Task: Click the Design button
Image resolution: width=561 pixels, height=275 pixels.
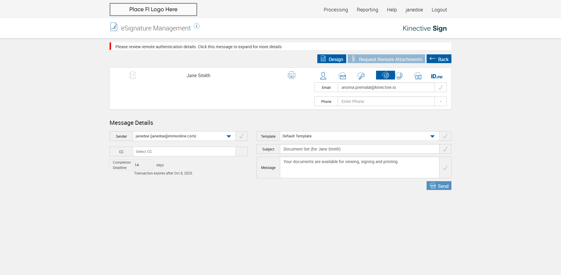Action: 332,59
